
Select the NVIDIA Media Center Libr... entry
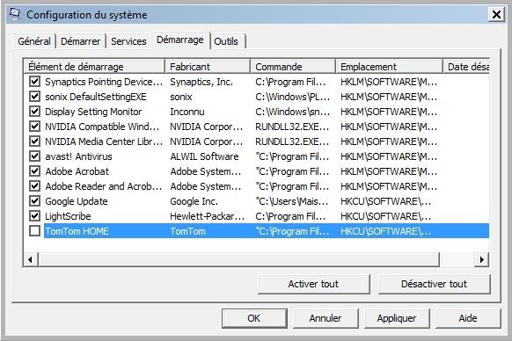tap(104, 141)
